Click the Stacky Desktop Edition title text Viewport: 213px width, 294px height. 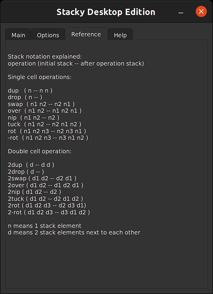(x=106, y=12)
